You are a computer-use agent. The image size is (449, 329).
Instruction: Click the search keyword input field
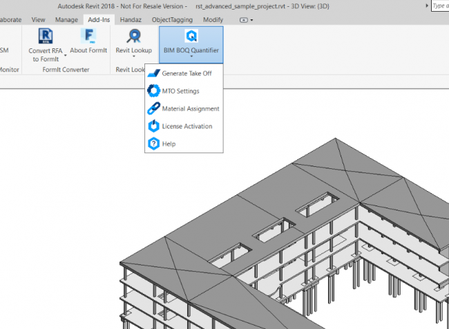tap(439, 6)
